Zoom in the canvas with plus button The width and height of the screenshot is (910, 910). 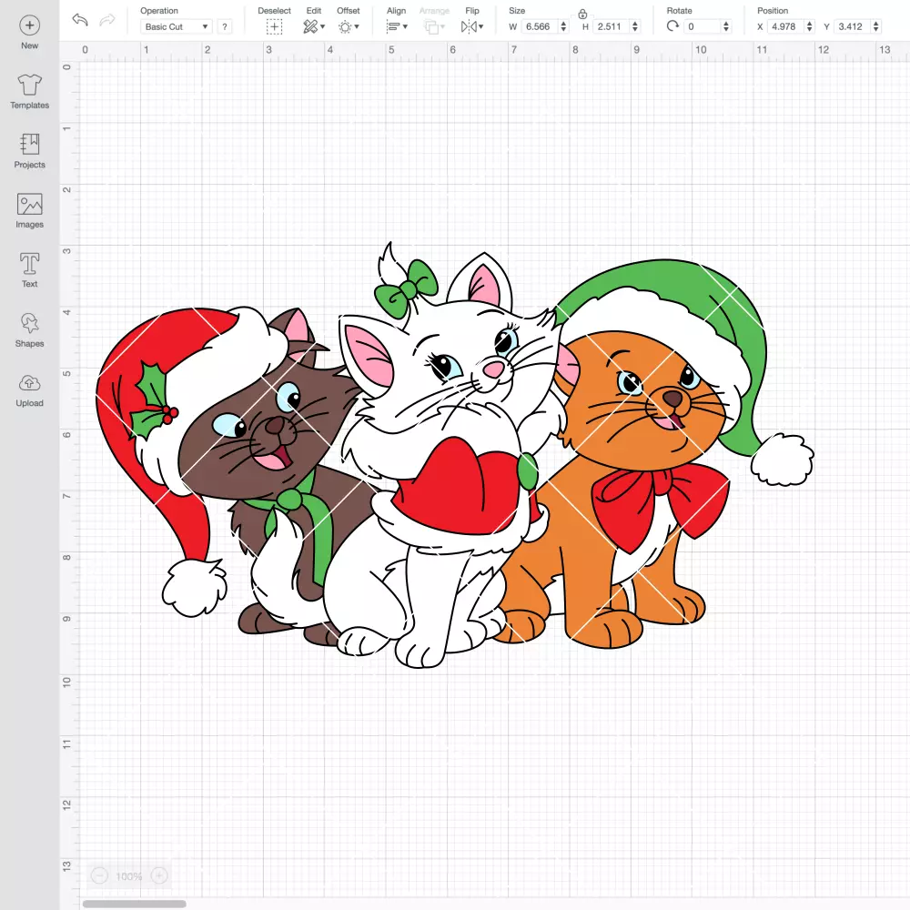pyautogui.click(x=159, y=875)
